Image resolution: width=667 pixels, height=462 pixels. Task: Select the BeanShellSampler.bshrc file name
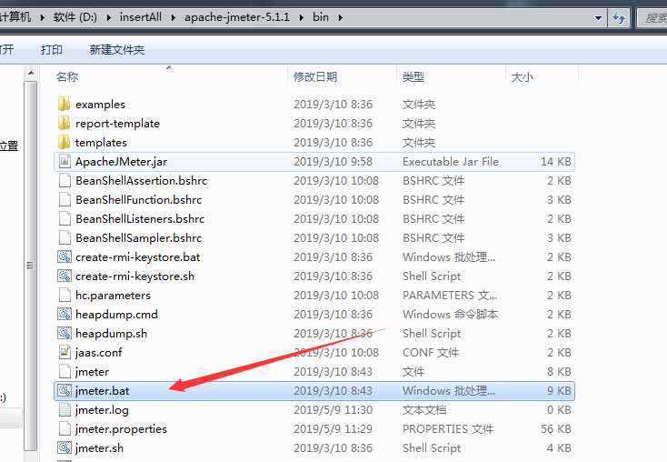pos(139,238)
